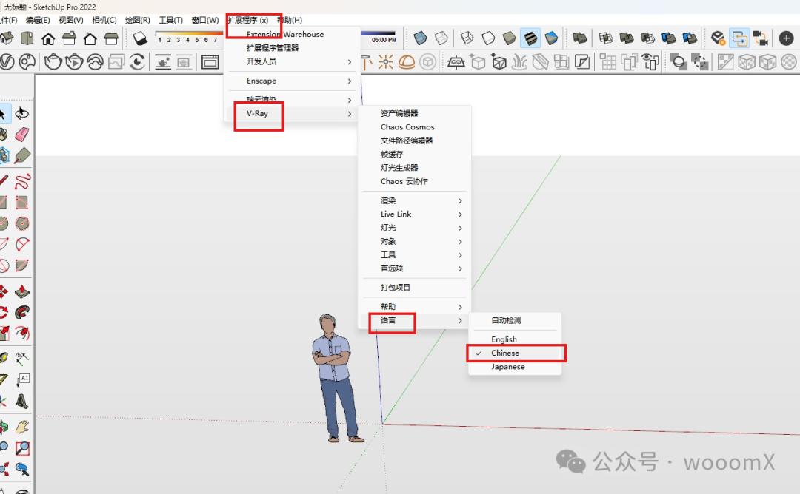
Task: Select the Freehand drawing tool
Action: (22, 181)
